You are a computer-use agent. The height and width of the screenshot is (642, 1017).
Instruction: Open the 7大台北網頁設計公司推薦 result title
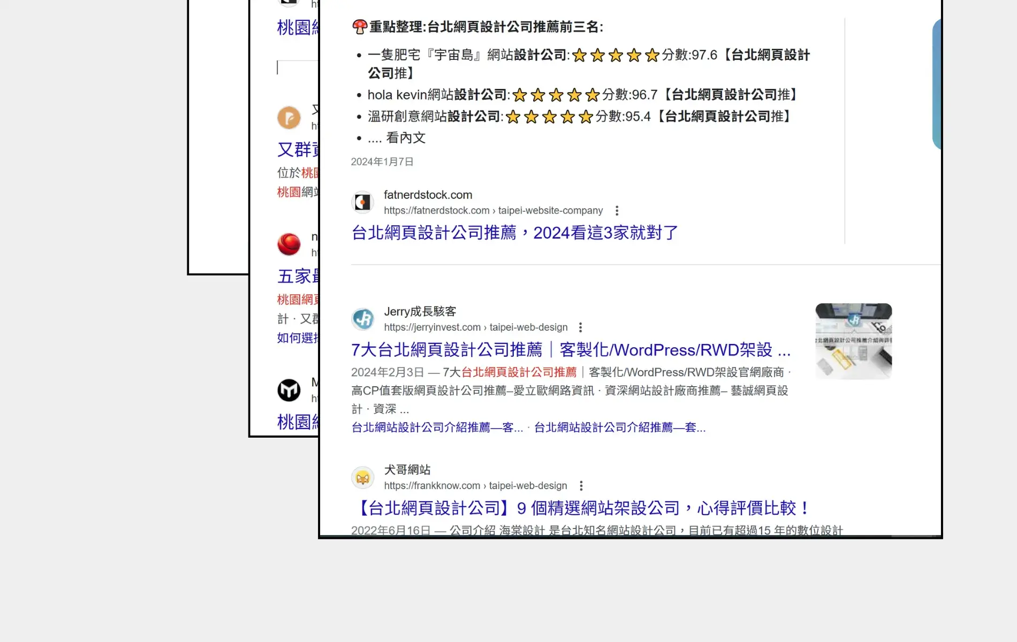571,350
